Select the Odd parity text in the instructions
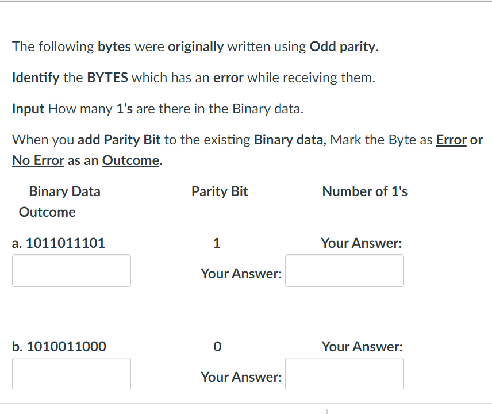 (x=341, y=47)
